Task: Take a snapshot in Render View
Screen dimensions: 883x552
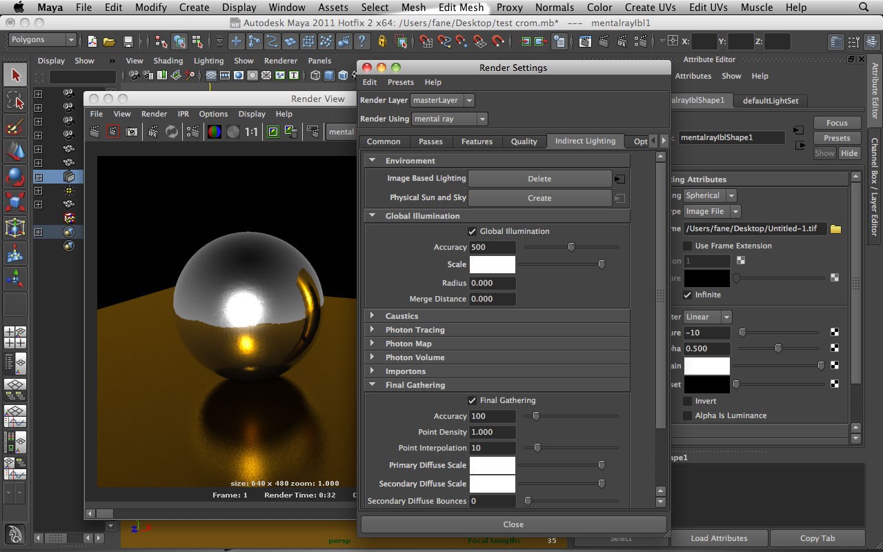Action: tap(131, 132)
